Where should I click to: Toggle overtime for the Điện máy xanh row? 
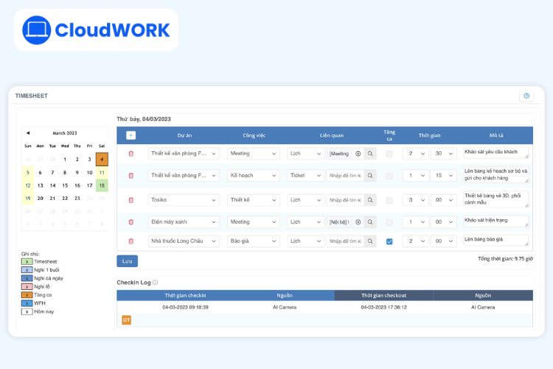pyautogui.click(x=389, y=222)
